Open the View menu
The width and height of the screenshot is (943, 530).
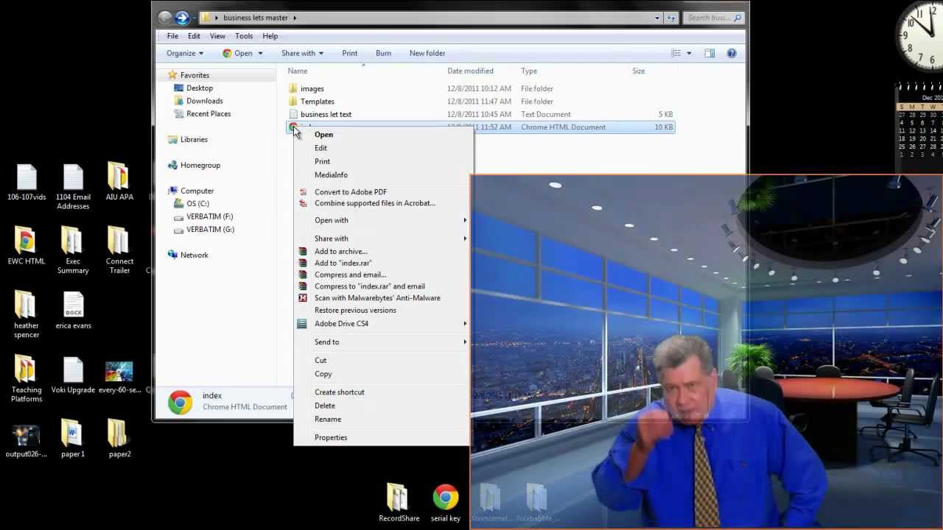click(217, 36)
